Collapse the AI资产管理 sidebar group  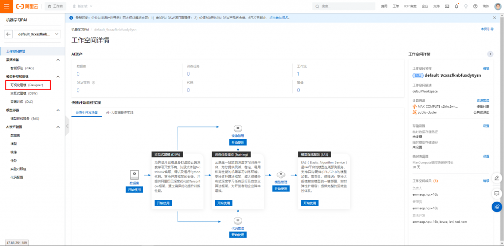[58, 127]
